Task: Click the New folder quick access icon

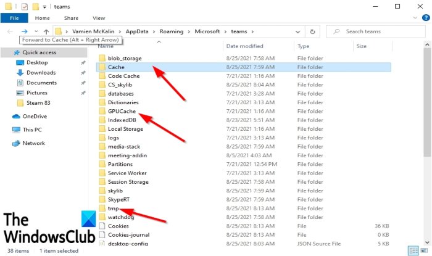Action: (x=36, y=6)
